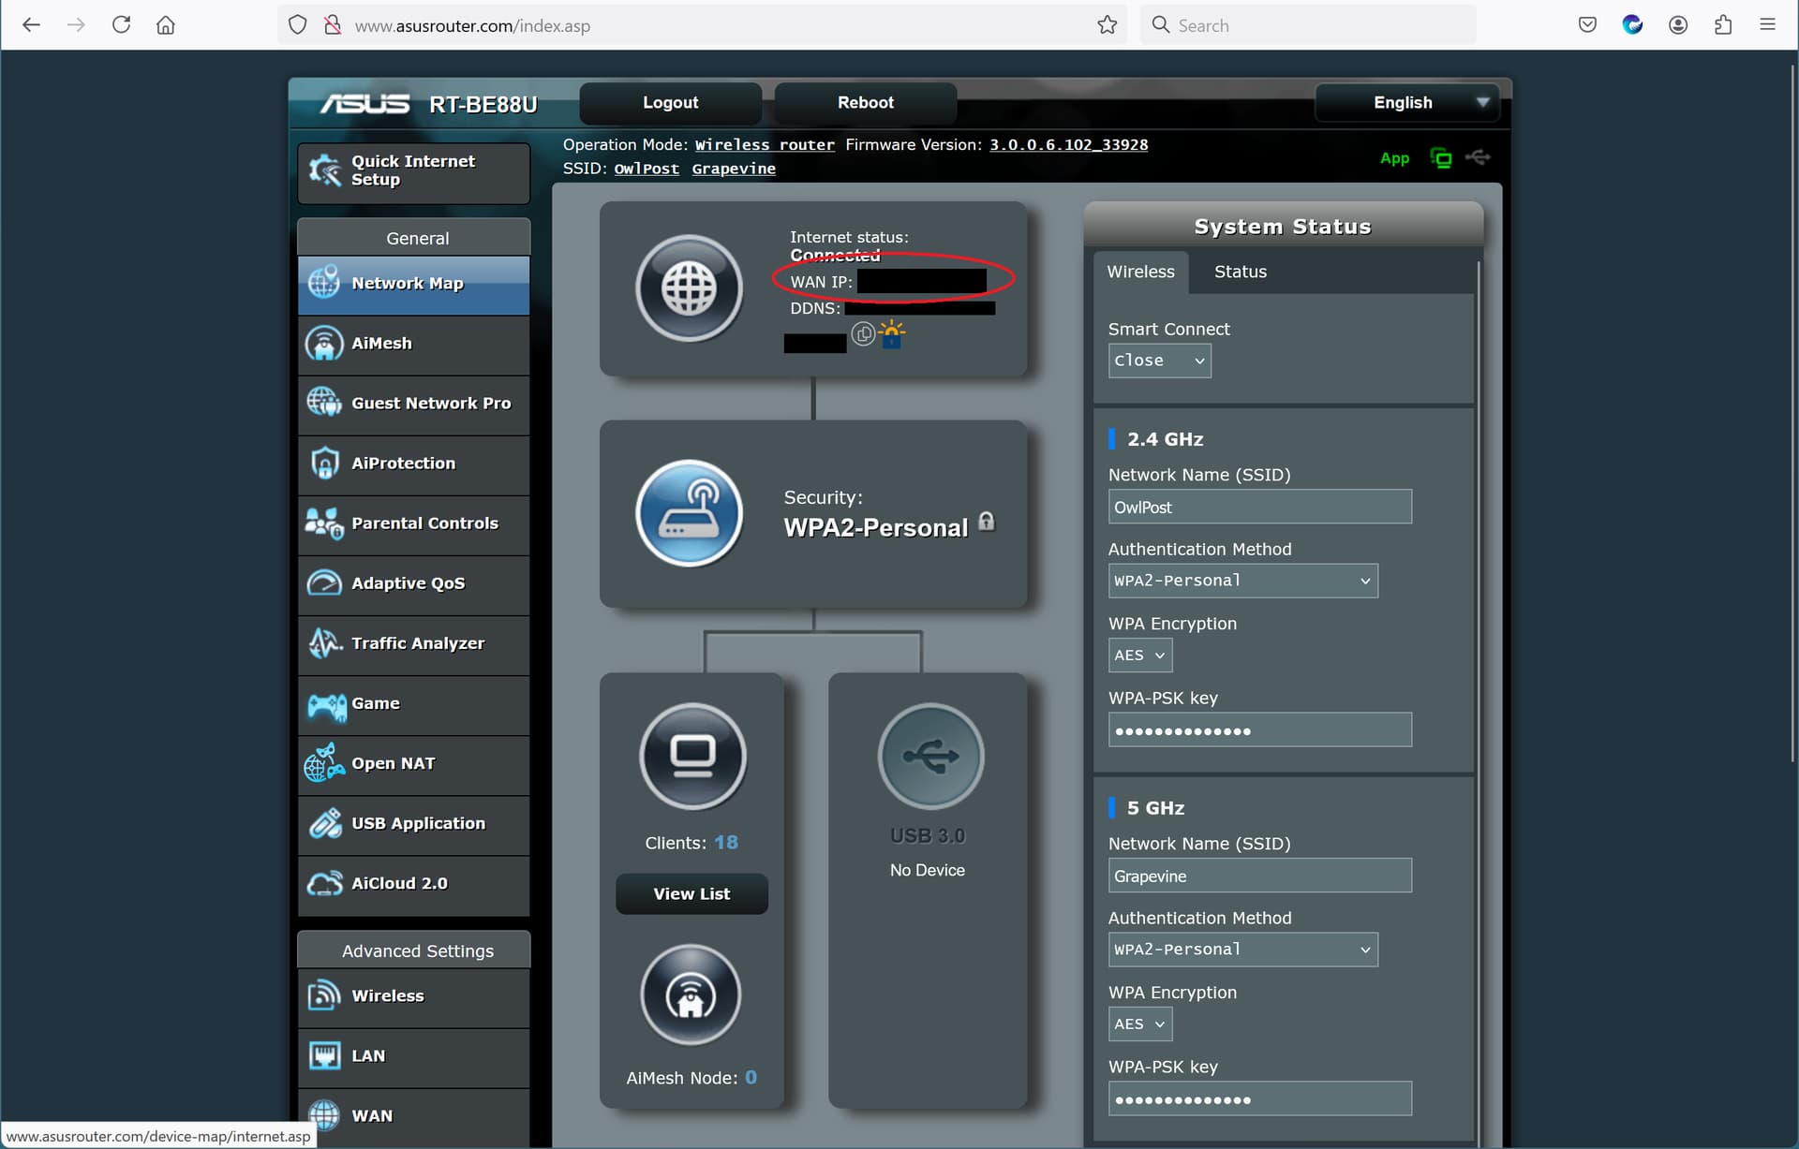Open the Open NAT page
Image resolution: width=1799 pixels, height=1149 pixels.
[x=414, y=763]
